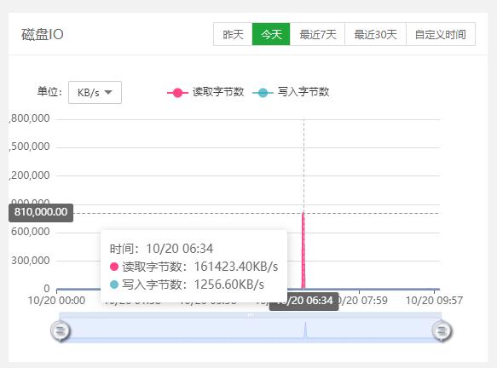497x368 pixels.
Task: Show data for 最近7天
Action: 317,34
